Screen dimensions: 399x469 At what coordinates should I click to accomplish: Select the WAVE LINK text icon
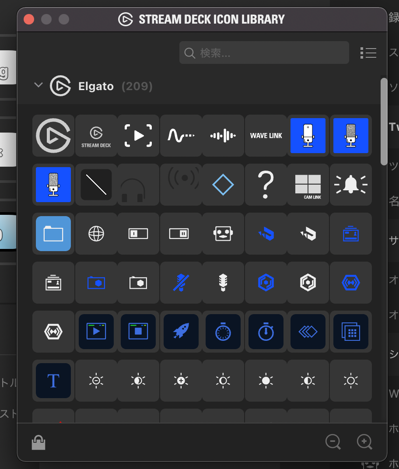pyautogui.click(x=266, y=136)
